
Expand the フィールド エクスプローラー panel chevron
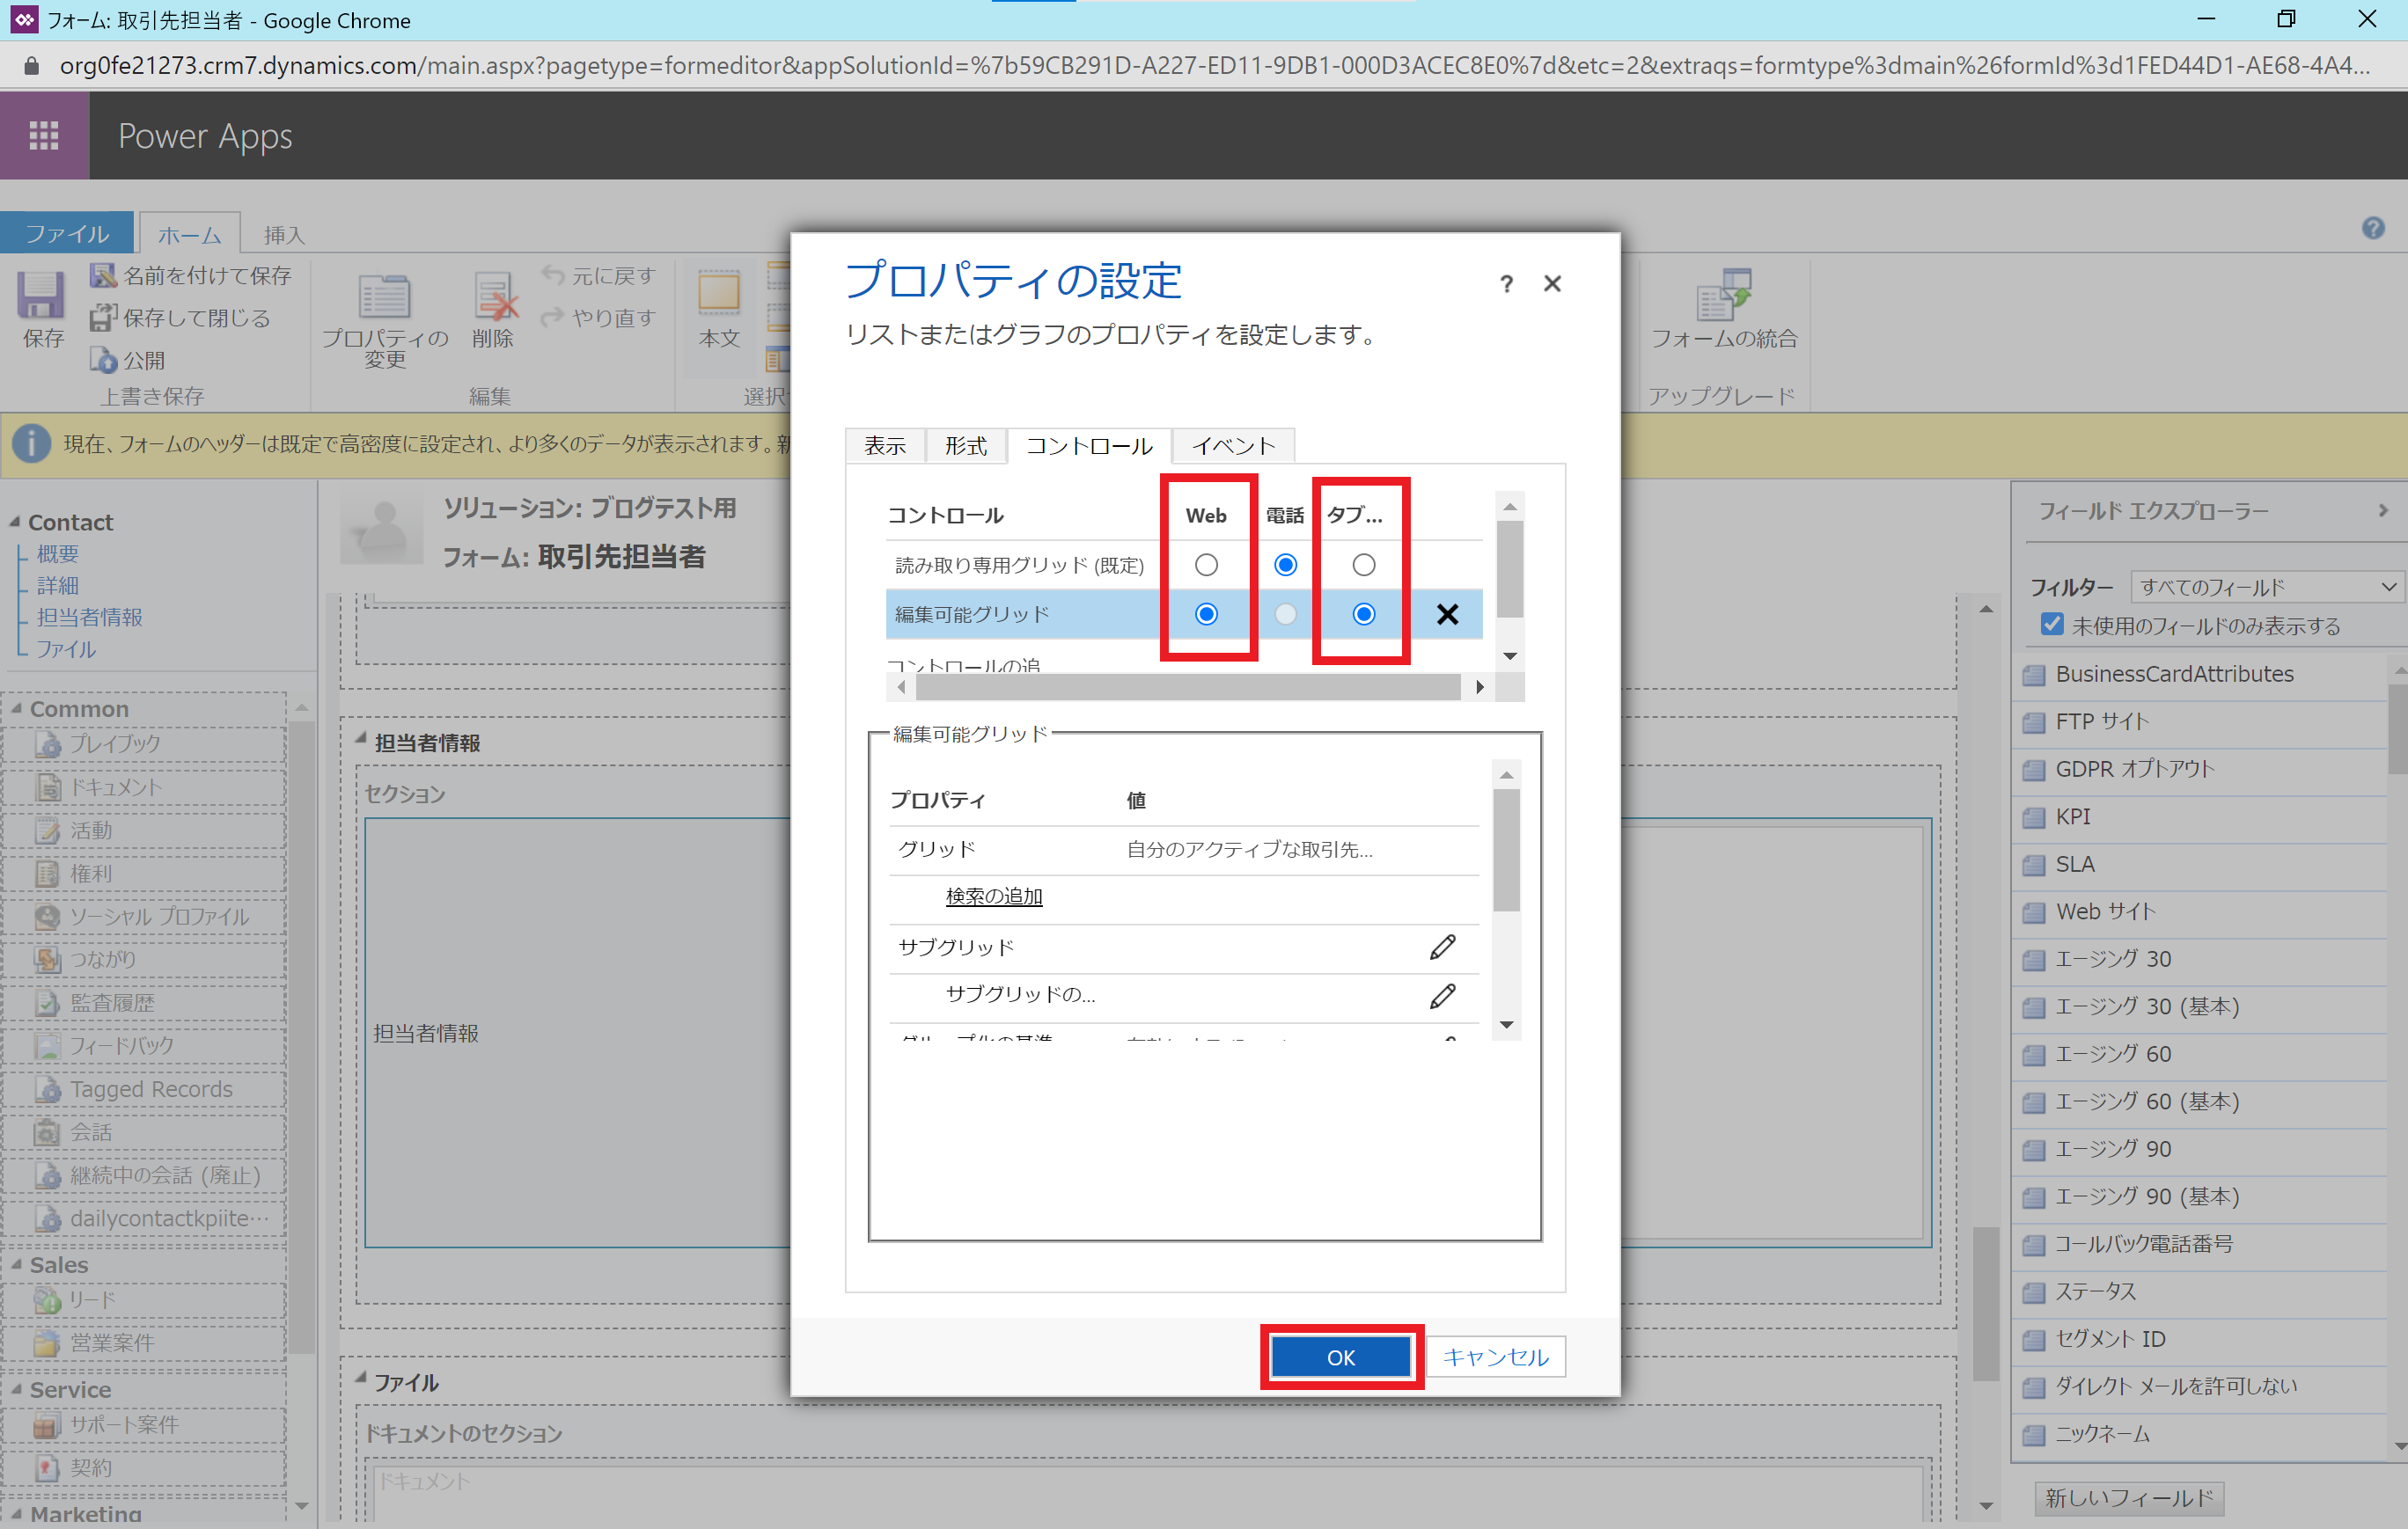[x=2383, y=510]
